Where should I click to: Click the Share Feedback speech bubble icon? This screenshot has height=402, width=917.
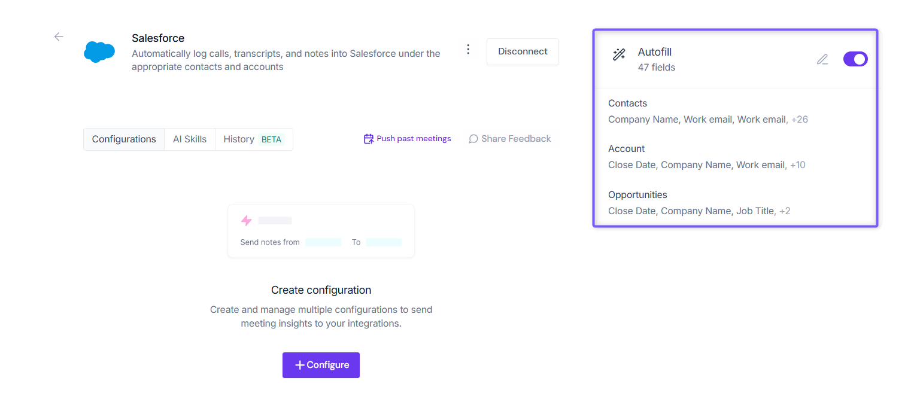473,139
